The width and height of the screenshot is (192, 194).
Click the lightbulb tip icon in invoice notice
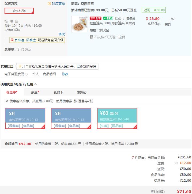(x=20, y=66)
